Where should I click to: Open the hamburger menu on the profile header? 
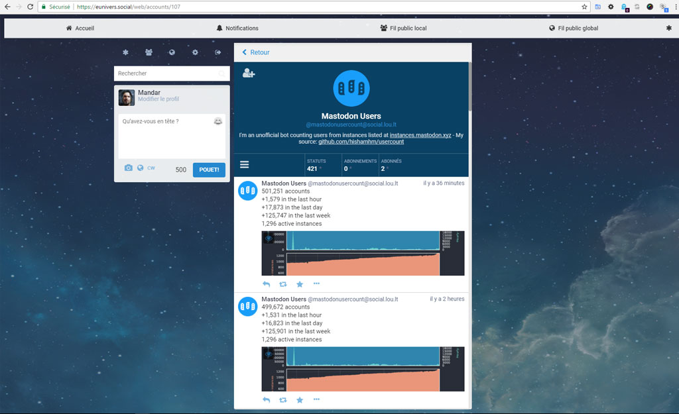coord(245,164)
